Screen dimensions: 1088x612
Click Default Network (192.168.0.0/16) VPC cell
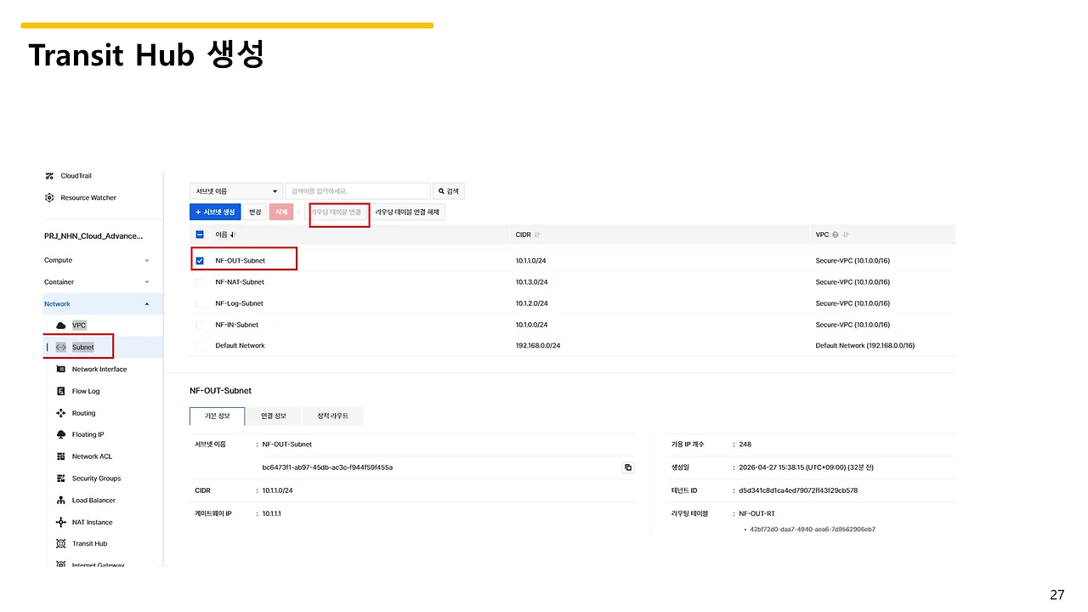click(x=865, y=346)
